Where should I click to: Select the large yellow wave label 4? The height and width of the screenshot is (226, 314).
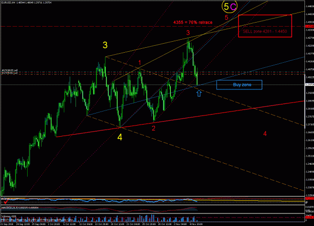120,137
